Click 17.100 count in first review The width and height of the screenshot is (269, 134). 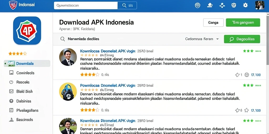pyautogui.click(x=256, y=75)
